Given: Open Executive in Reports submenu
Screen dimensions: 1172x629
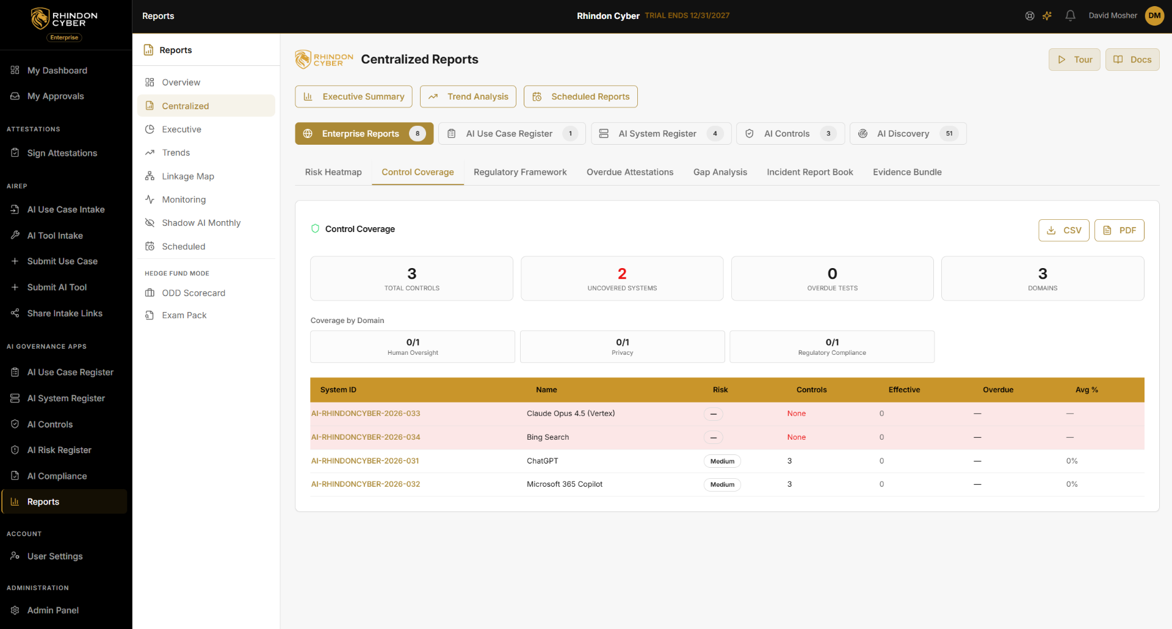Looking at the screenshot, I should coord(206,129).
